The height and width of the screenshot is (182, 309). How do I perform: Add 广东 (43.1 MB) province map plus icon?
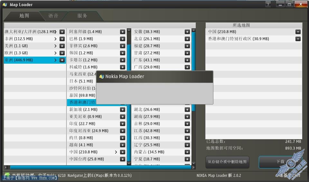tap(187, 60)
